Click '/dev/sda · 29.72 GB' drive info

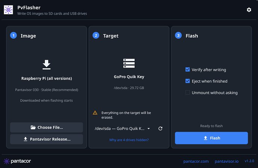pyautogui.click(x=129, y=88)
